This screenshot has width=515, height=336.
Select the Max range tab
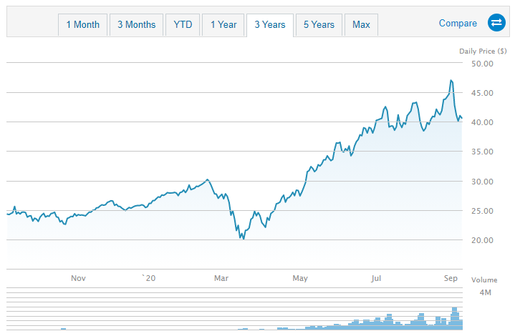coord(361,24)
